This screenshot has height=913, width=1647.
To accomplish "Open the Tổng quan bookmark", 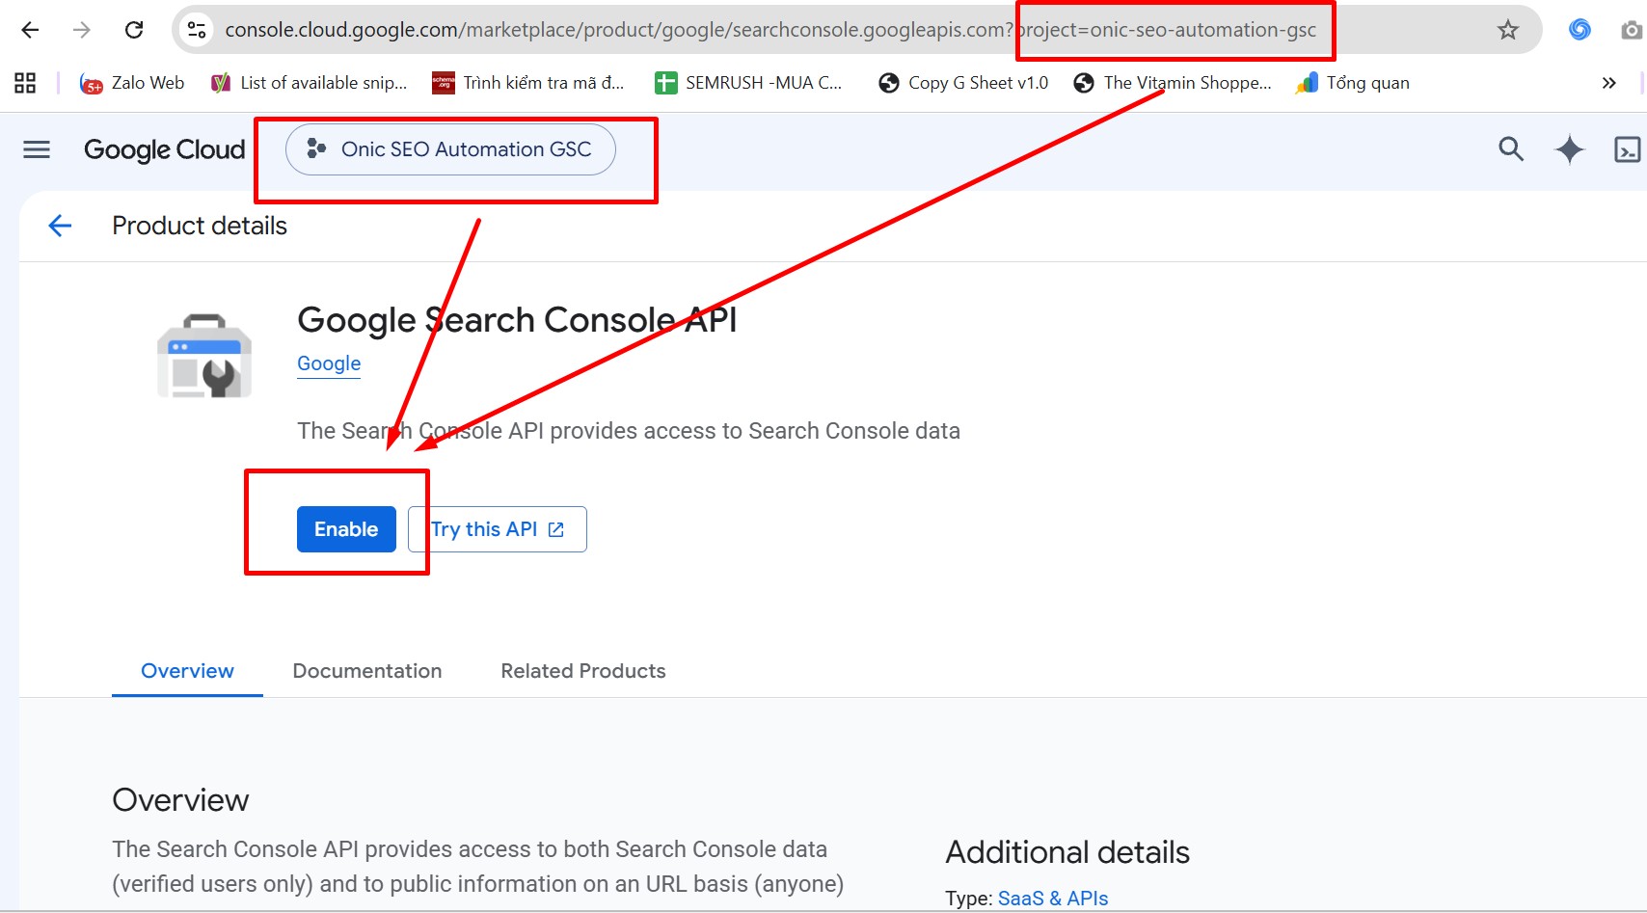I will [1353, 83].
